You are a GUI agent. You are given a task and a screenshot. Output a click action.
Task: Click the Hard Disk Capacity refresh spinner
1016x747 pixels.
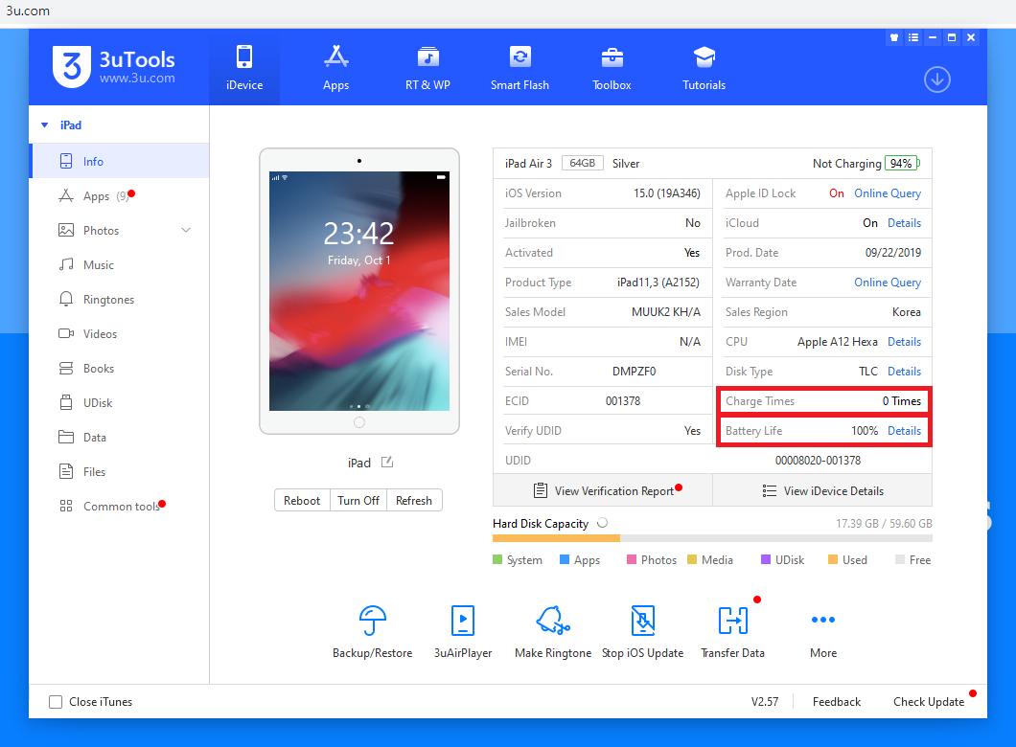[603, 522]
